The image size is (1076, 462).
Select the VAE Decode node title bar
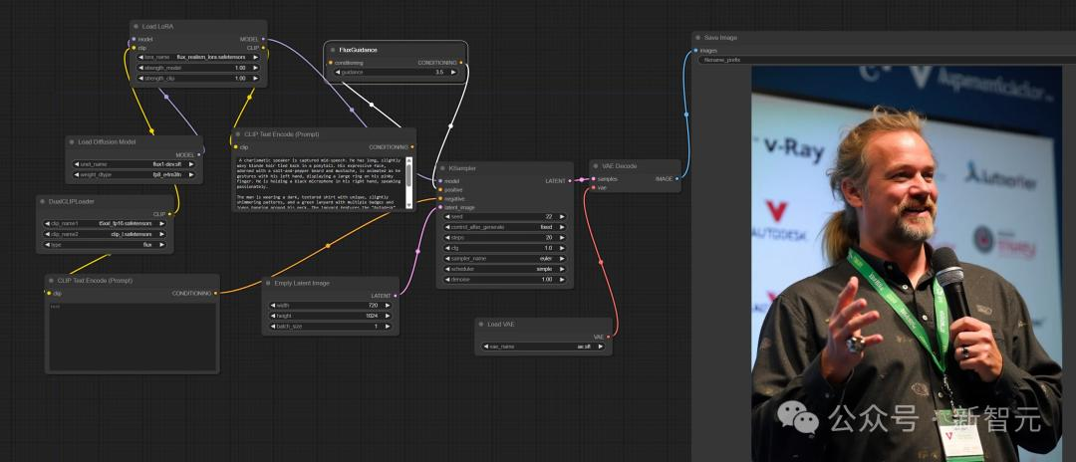635,166
